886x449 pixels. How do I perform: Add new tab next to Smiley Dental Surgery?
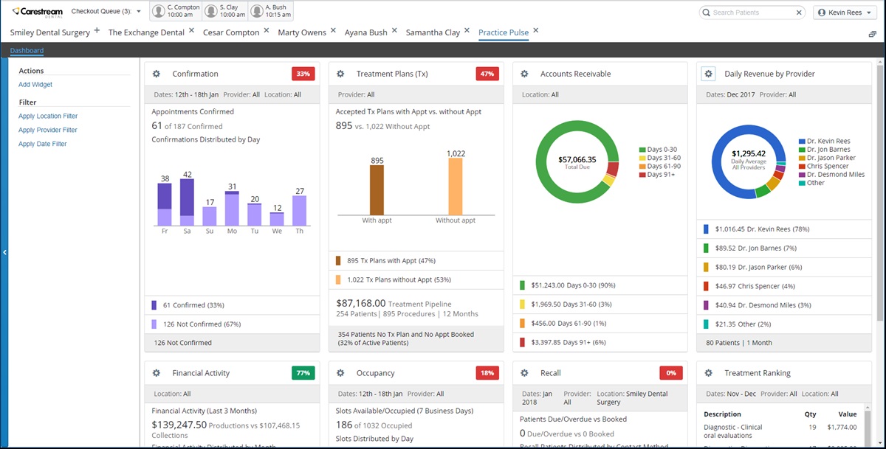97,31
